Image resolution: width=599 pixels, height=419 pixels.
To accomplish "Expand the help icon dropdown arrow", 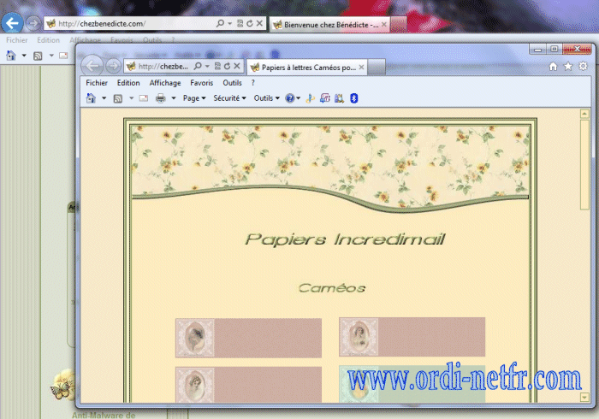I will tap(299, 98).
